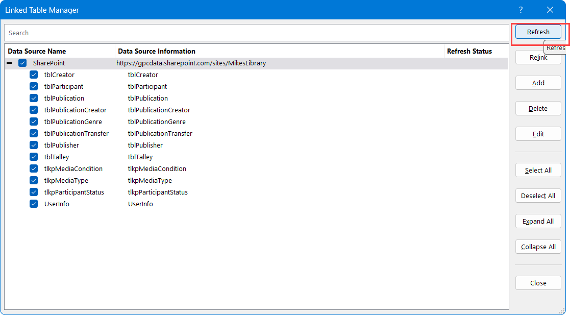Image resolution: width=570 pixels, height=315 pixels.
Task: Uncheck the tblTalley checkbox
Action: click(x=34, y=157)
